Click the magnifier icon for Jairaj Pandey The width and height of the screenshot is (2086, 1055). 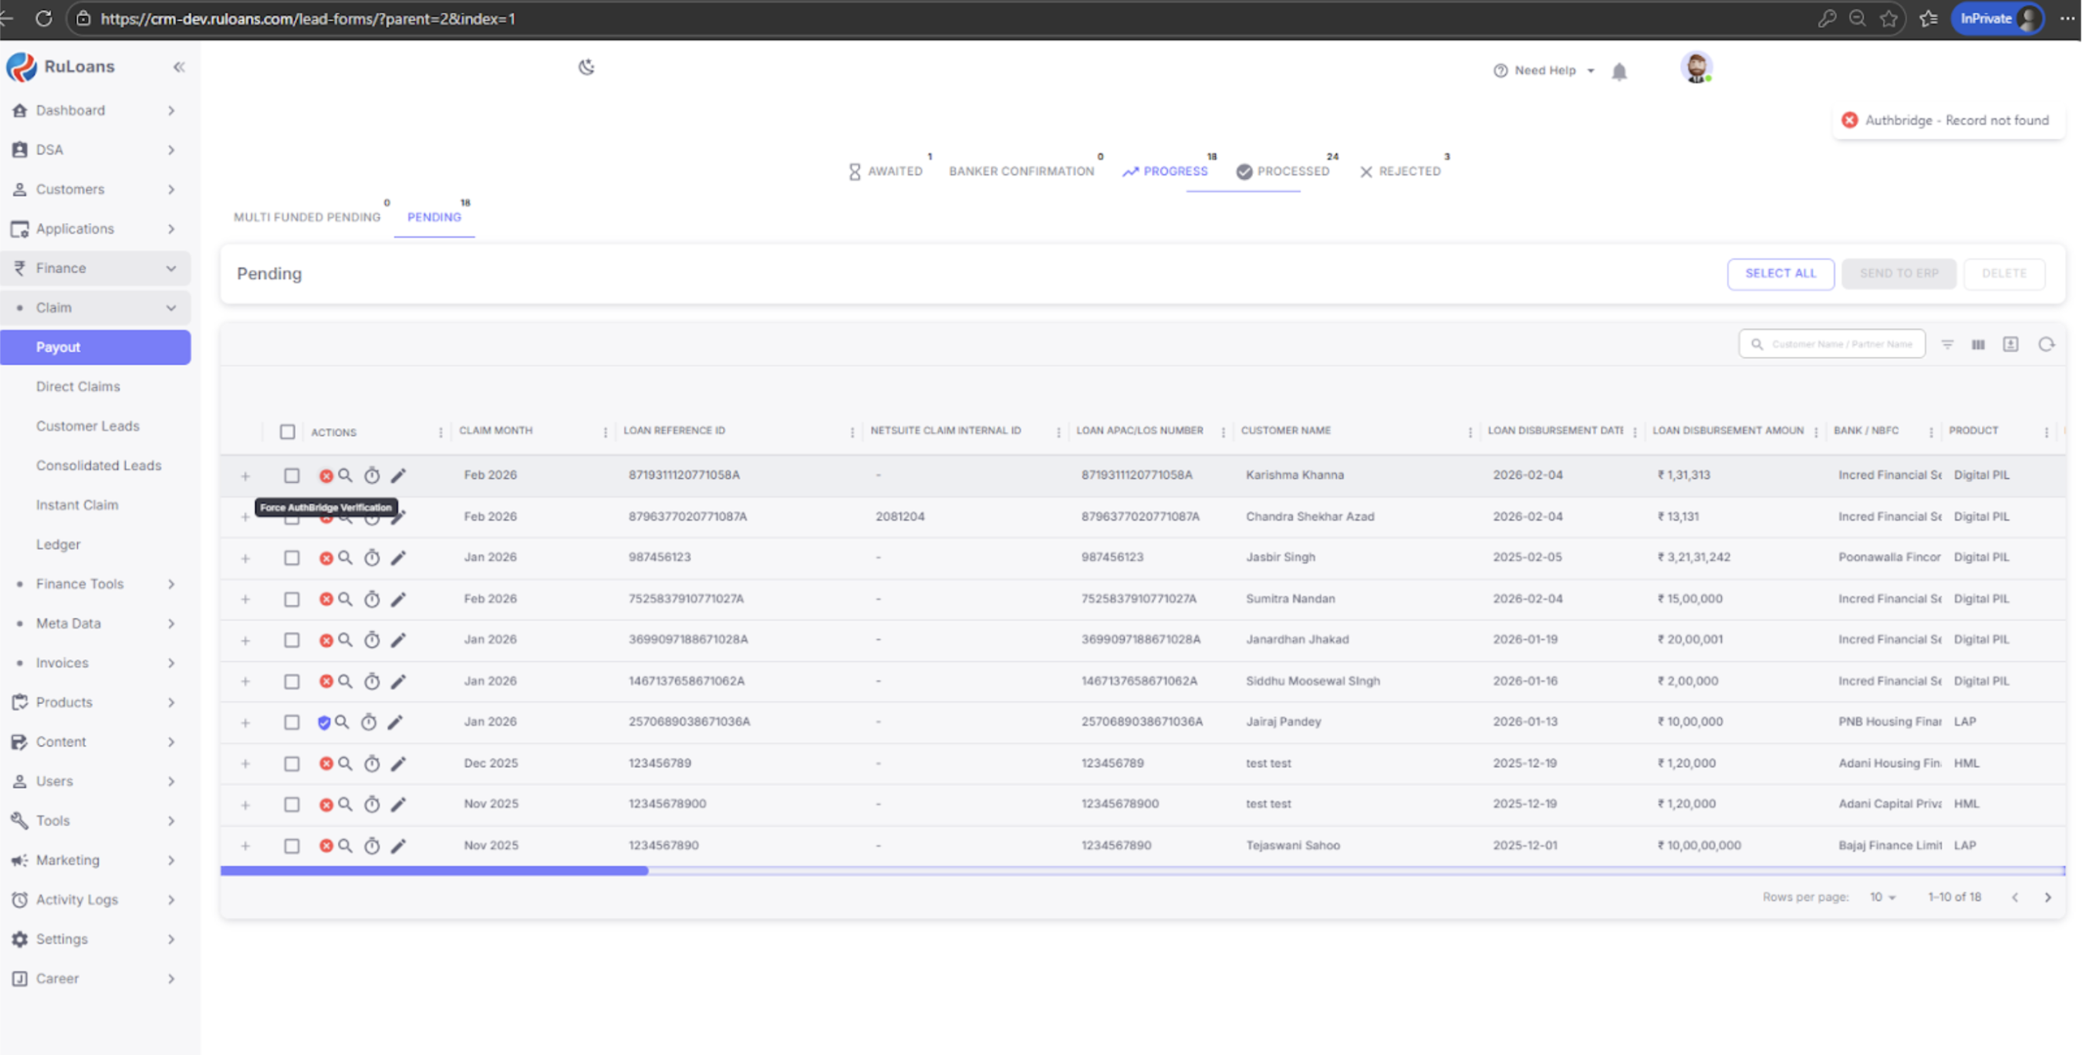pyautogui.click(x=343, y=722)
